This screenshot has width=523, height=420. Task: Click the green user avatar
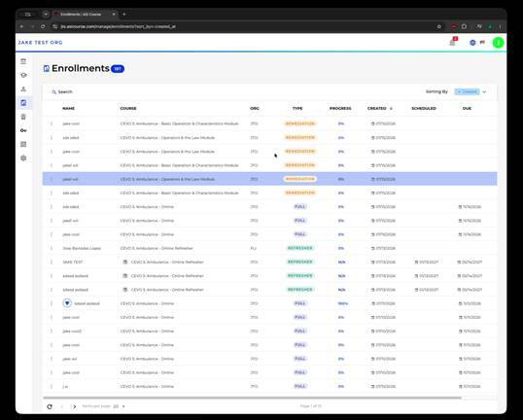pos(498,43)
